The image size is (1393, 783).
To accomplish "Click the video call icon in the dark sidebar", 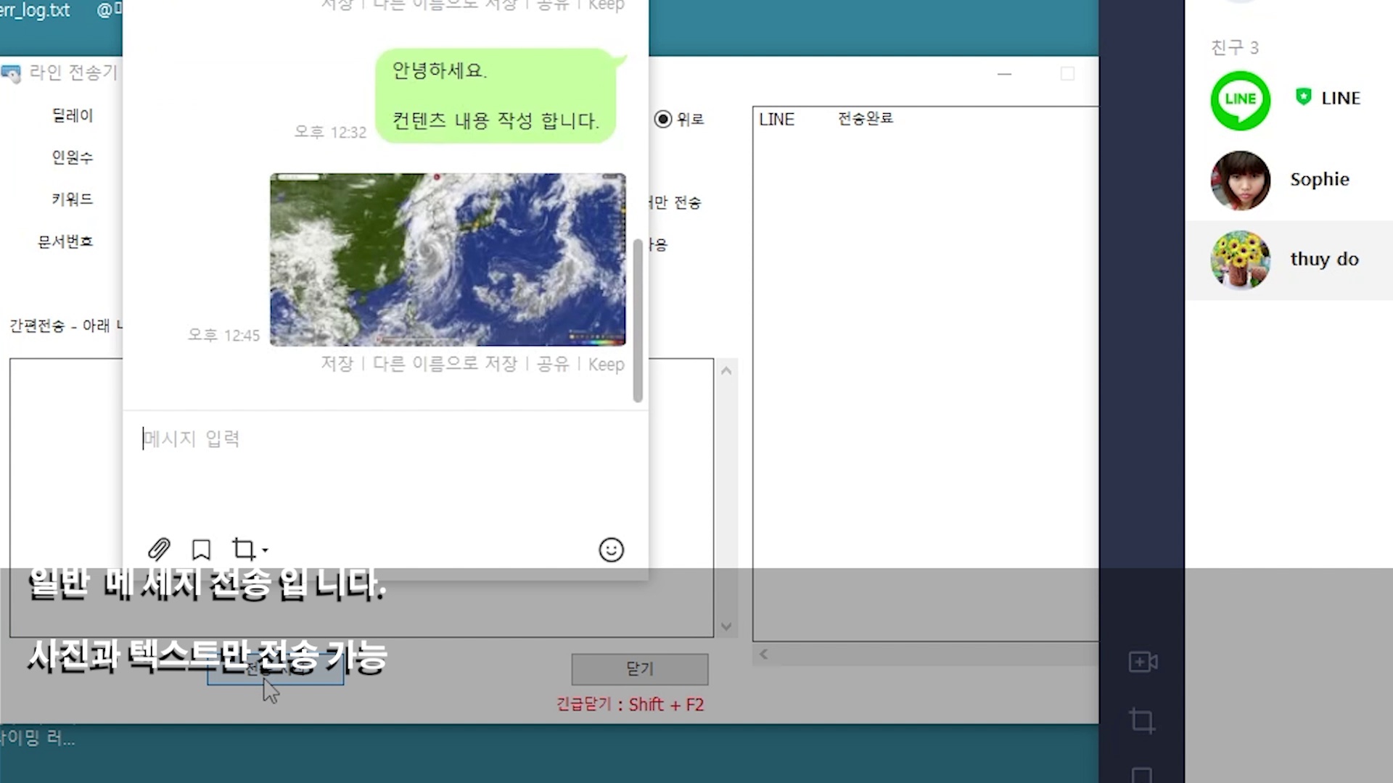I will coord(1142,662).
